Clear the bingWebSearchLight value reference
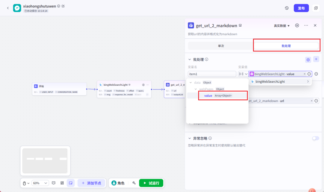 click(304, 74)
